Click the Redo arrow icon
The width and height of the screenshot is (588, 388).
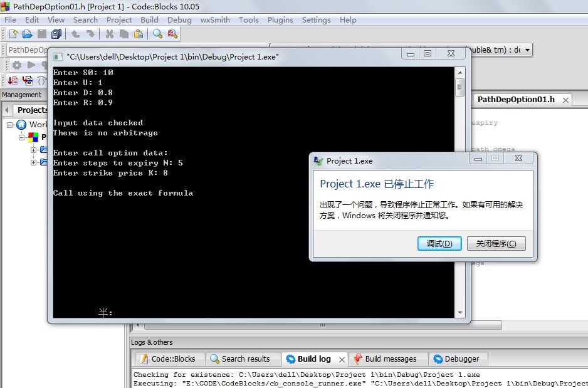click(x=90, y=34)
